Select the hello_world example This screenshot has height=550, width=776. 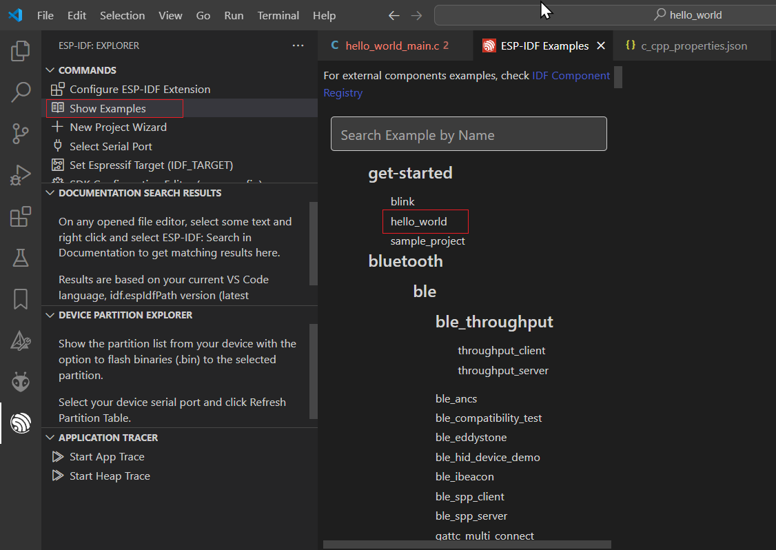[419, 222]
